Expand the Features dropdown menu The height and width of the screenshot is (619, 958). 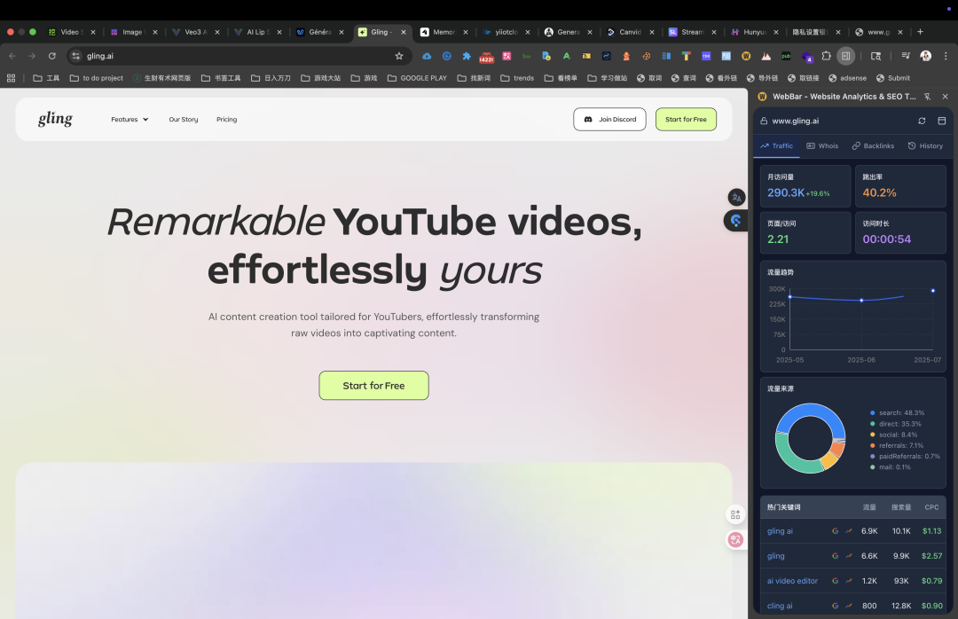tap(130, 120)
